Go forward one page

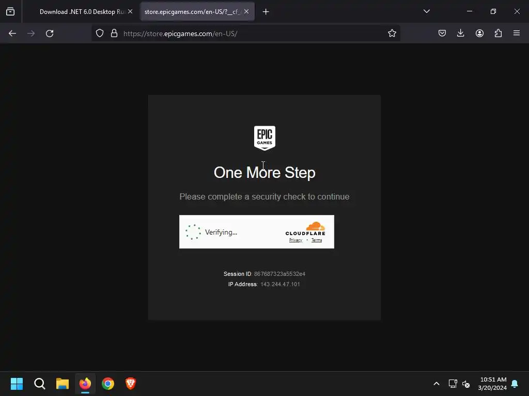(x=31, y=34)
